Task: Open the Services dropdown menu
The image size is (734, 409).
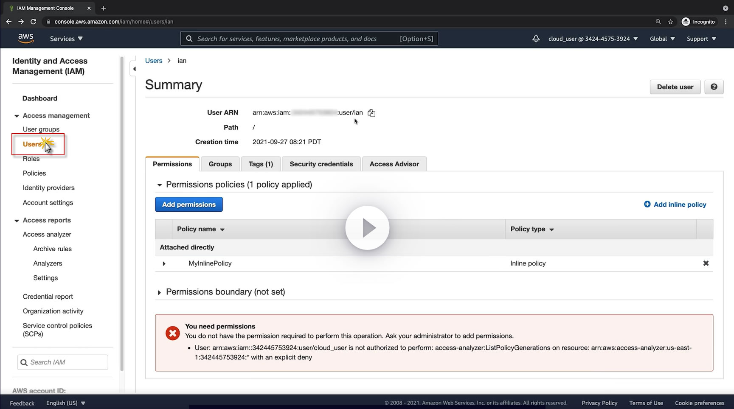Action: [66, 39]
